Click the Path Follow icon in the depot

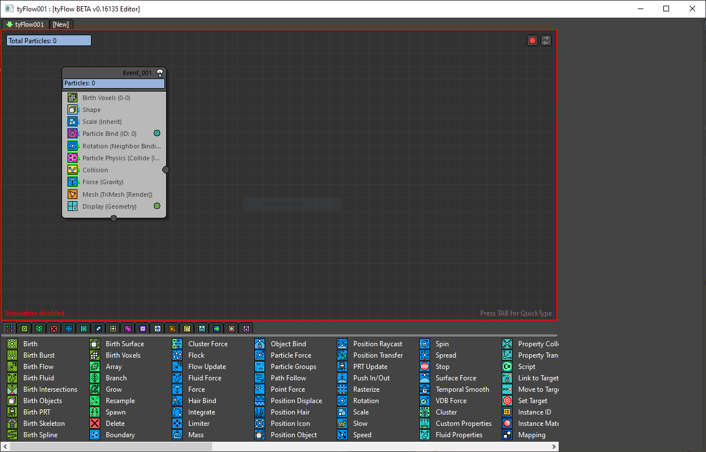pyautogui.click(x=260, y=378)
